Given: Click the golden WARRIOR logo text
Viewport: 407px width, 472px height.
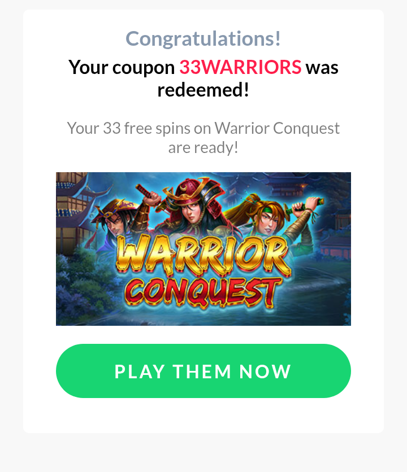Looking at the screenshot, I should pos(203,255).
